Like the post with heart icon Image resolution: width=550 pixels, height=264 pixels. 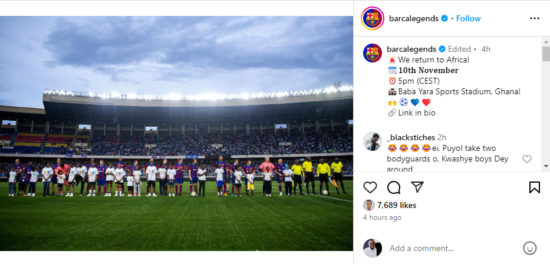[370, 187]
